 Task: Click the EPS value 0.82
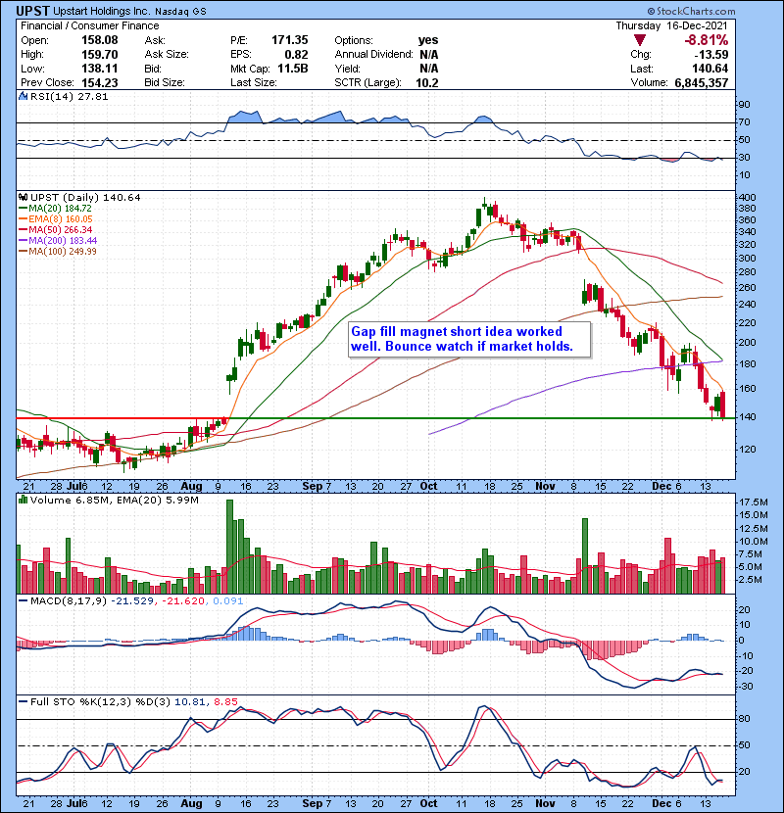point(296,55)
